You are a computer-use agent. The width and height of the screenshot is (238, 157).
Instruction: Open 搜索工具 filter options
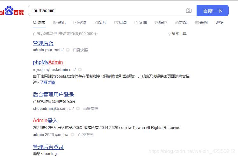[x=177, y=34]
